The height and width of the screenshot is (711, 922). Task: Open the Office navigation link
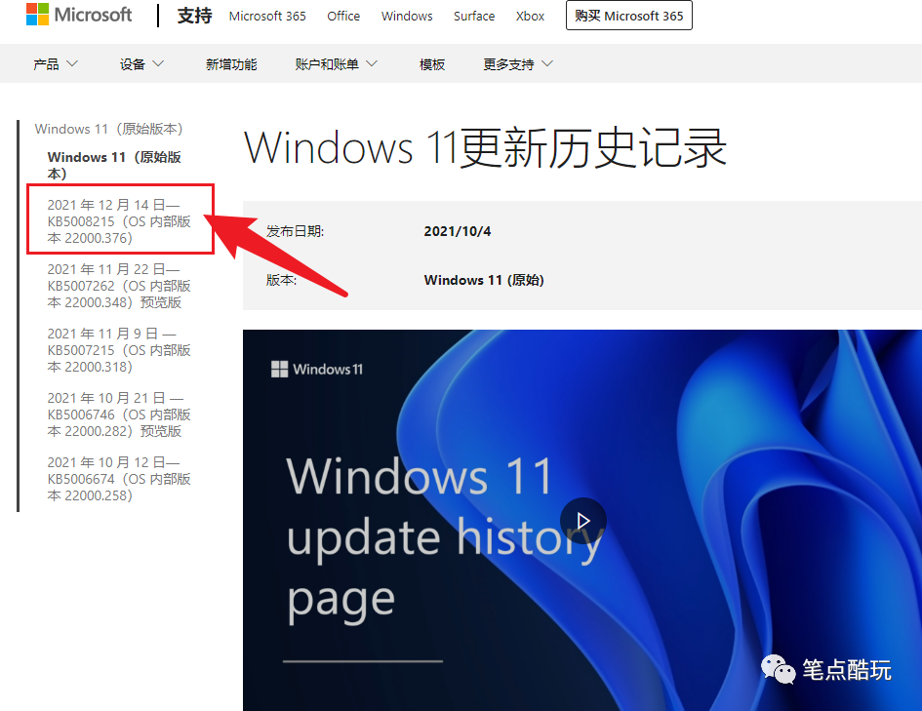[343, 17]
